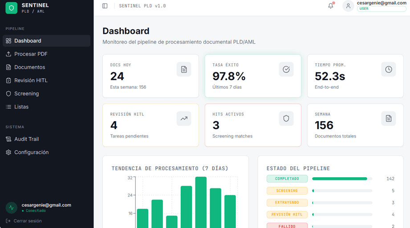Screen dimensions: 410x228
Task: Click the USER role badge
Action: [x=382, y=8]
